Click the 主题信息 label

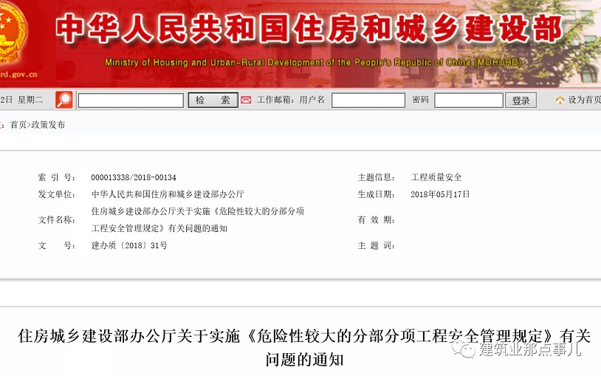click(x=376, y=177)
